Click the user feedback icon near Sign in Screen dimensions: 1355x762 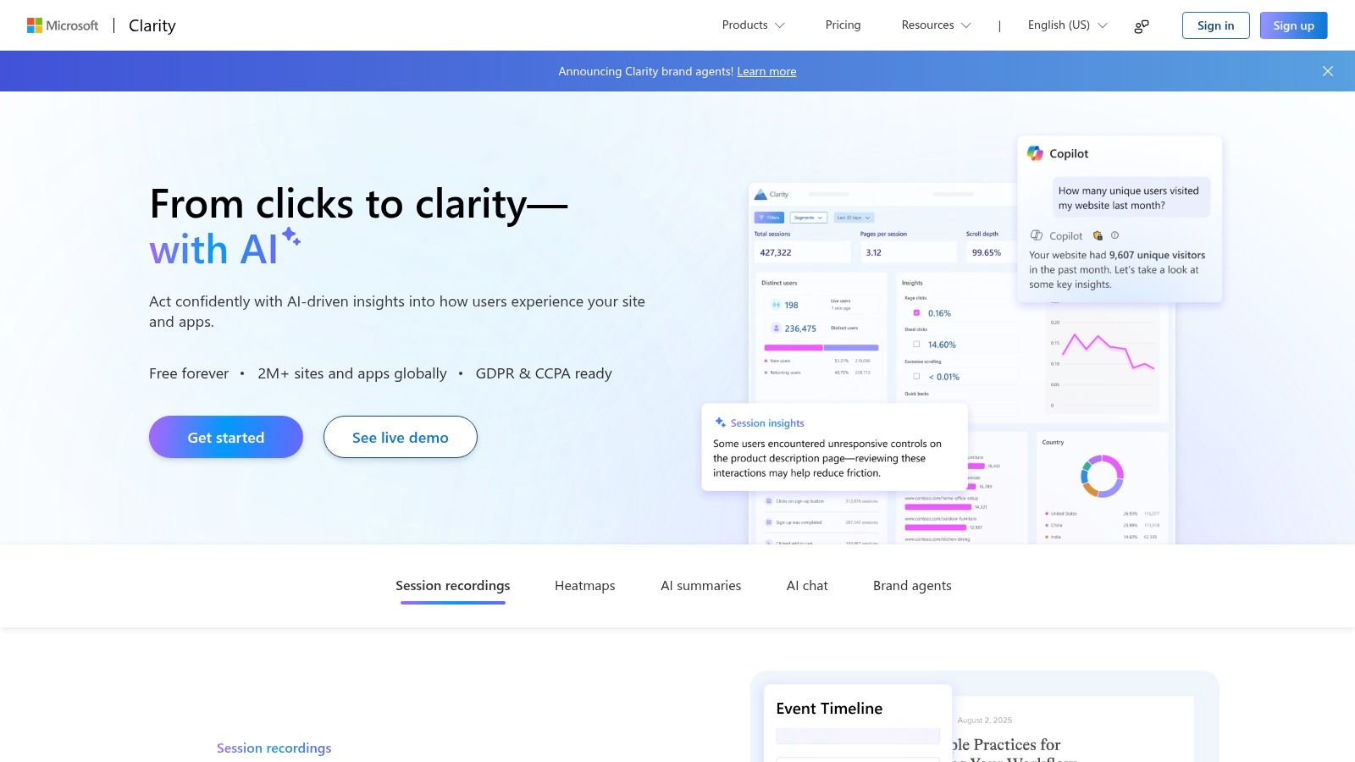(x=1141, y=25)
